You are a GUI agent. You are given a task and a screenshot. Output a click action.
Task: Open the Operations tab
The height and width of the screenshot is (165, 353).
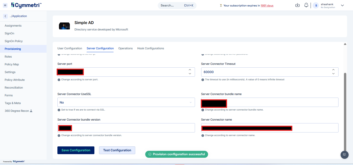125,48
